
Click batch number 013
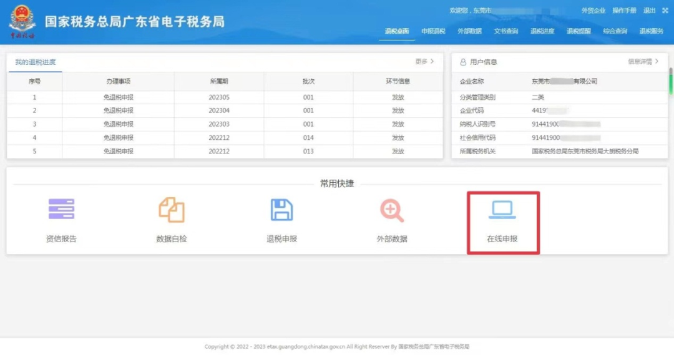(x=308, y=151)
